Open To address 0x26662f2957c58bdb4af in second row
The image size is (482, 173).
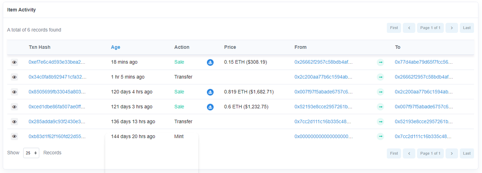click(x=424, y=77)
